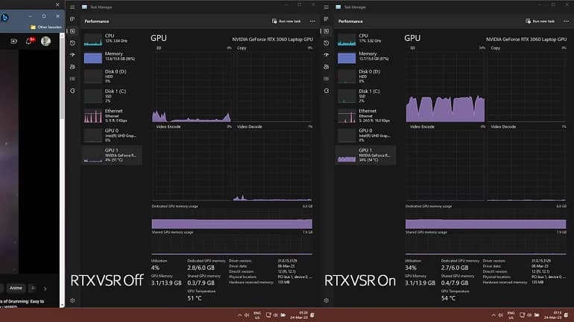Select Memory in the RTX VSR On performance list

[x=365, y=57]
